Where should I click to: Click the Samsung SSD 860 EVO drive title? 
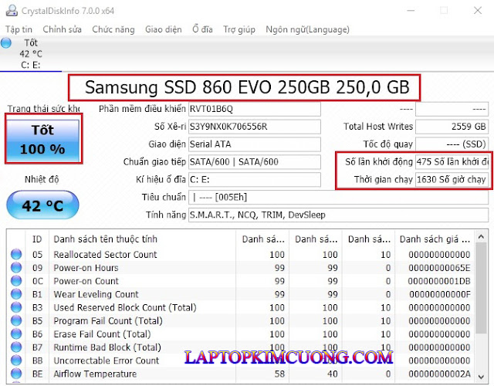coord(247,87)
